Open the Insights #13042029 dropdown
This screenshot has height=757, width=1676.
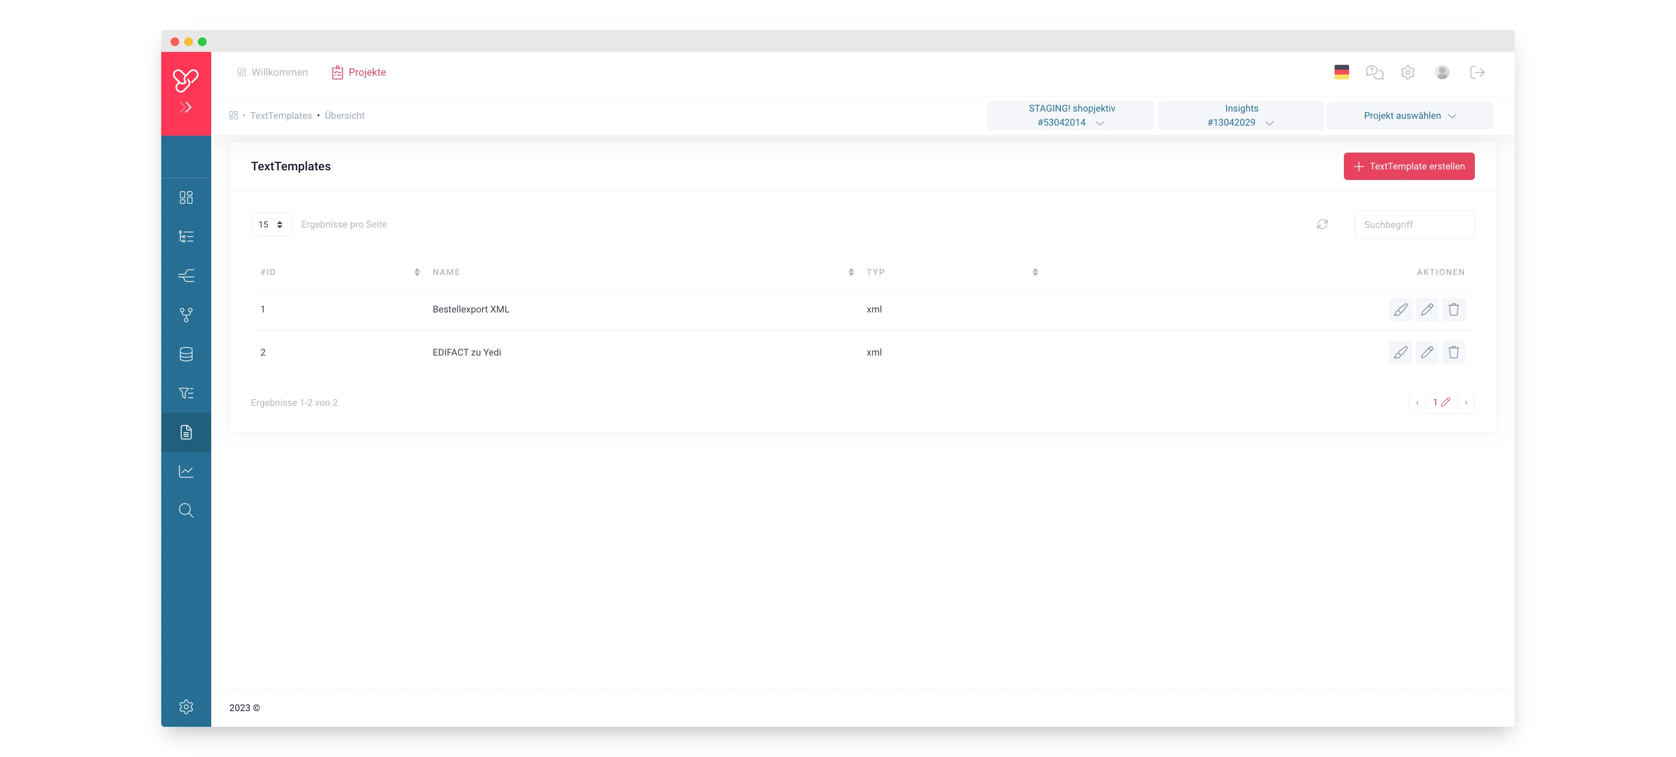coord(1240,116)
